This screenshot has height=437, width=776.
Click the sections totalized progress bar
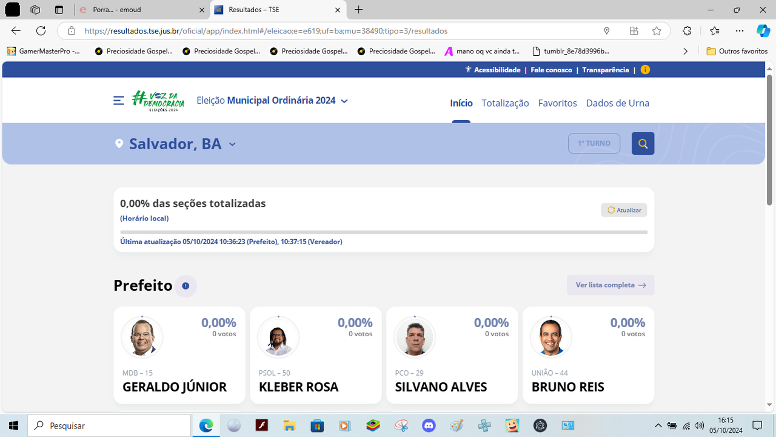pos(384,232)
